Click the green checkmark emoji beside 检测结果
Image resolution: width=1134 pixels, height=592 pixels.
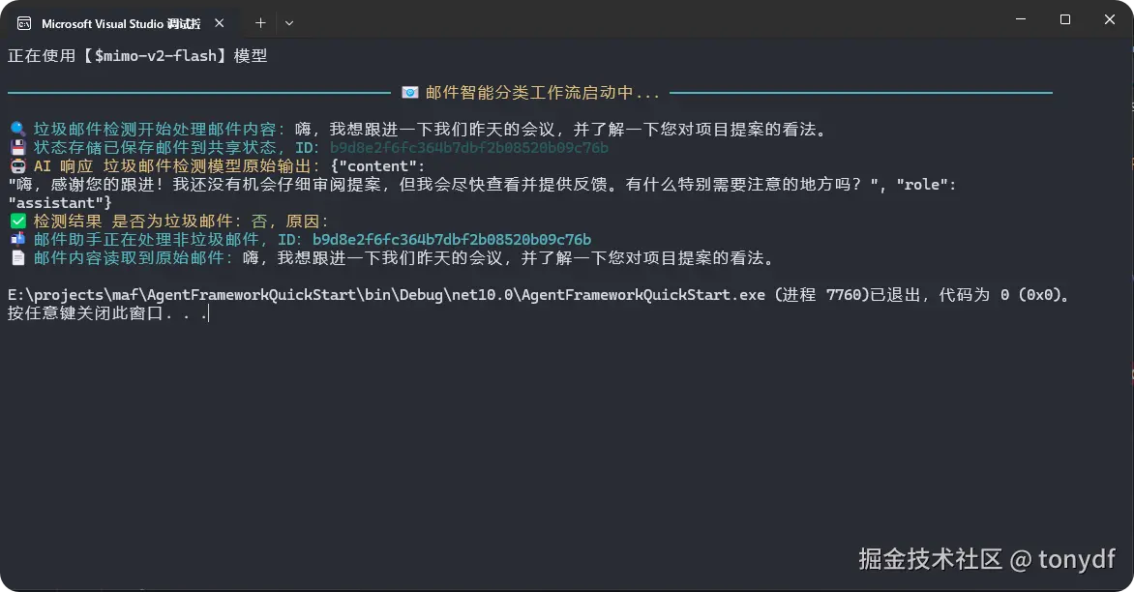[x=17, y=222]
